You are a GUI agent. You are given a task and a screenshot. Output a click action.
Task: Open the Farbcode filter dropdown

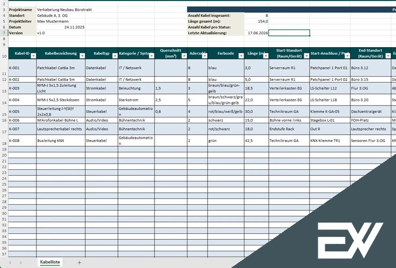pos(241,56)
